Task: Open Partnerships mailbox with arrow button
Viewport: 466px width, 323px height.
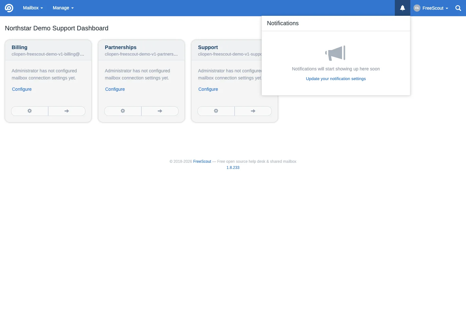Action: 160,111
